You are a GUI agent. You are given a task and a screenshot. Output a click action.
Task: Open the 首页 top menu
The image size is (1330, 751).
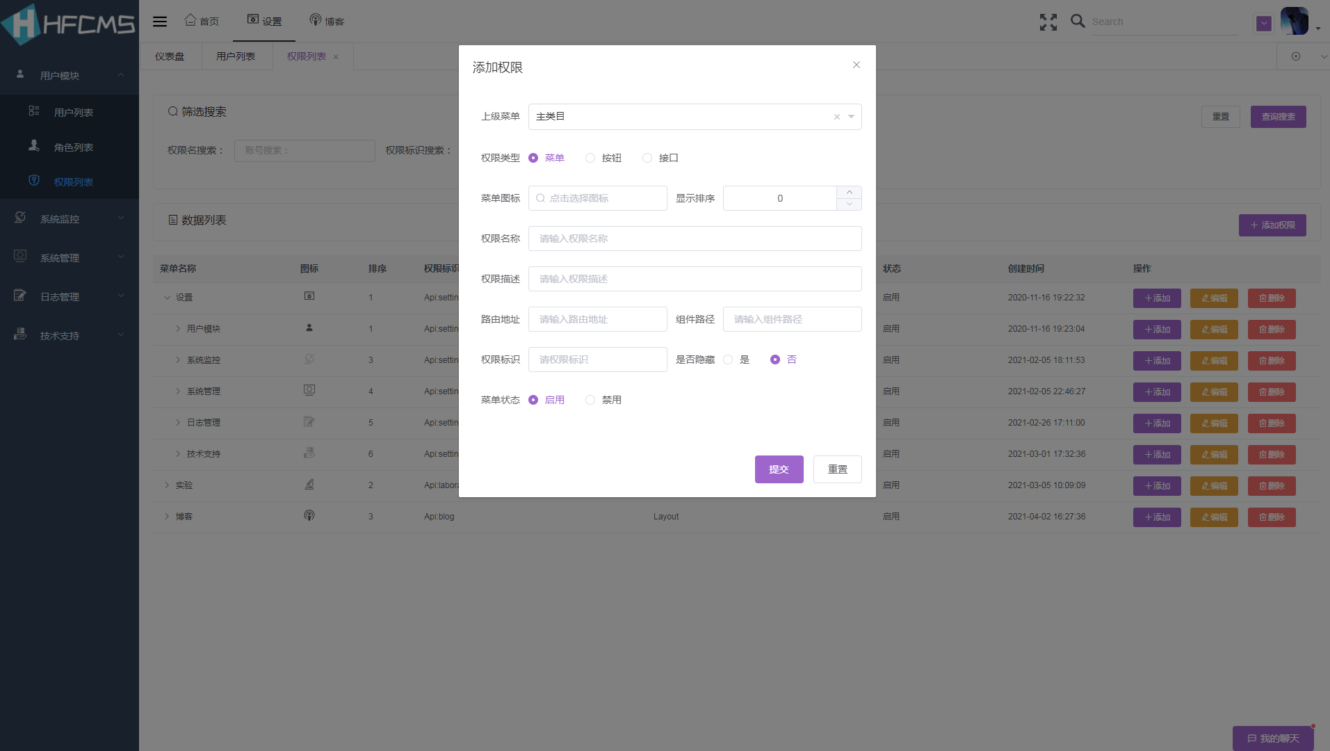point(202,21)
